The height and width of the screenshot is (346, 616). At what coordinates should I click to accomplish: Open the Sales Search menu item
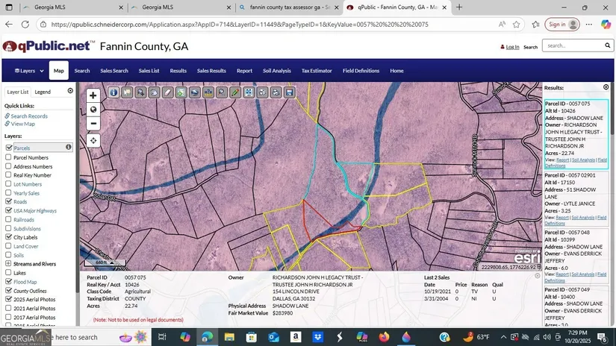(114, 71)
